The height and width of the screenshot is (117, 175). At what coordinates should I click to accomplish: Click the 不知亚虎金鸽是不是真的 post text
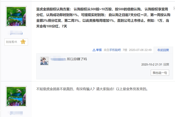click(92, 89)
